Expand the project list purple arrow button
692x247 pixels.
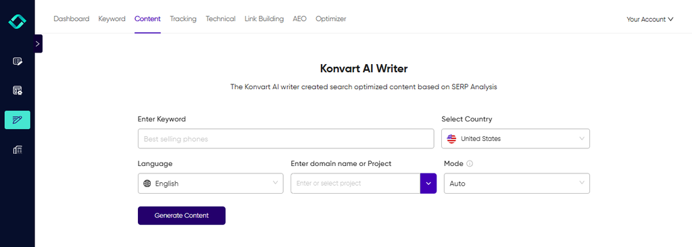(428, 183)
